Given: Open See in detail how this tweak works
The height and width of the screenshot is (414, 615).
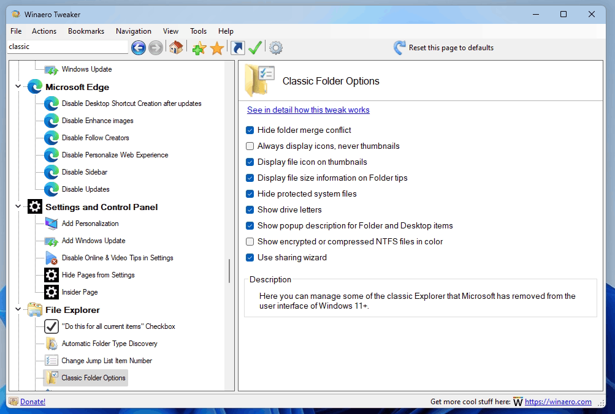Looking at the screenshot, I should click(x=308, y=110).
